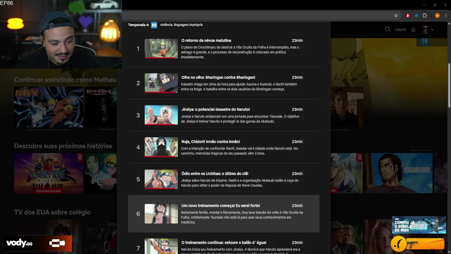Open Netflix notifications bell
Screen dimensions: 451x254
coord(414,30)
